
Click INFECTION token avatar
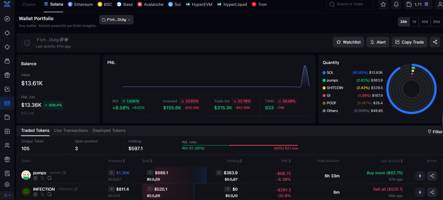[26, 192]
